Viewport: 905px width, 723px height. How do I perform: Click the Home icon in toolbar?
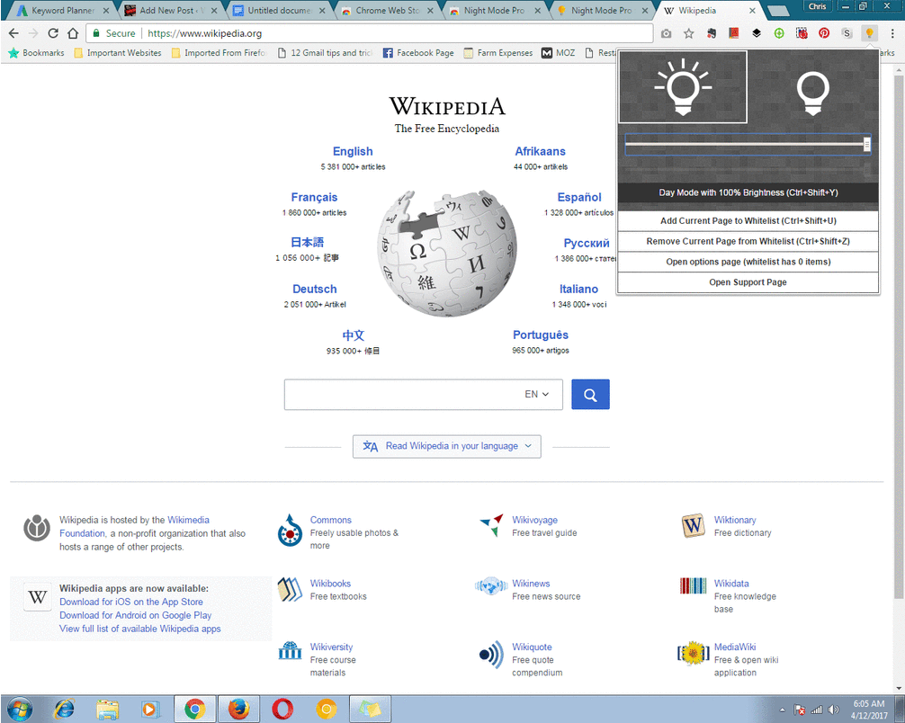[x=73, y=33]
